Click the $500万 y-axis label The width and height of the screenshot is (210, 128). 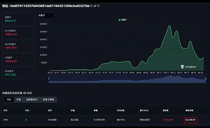tap(44, 63)
